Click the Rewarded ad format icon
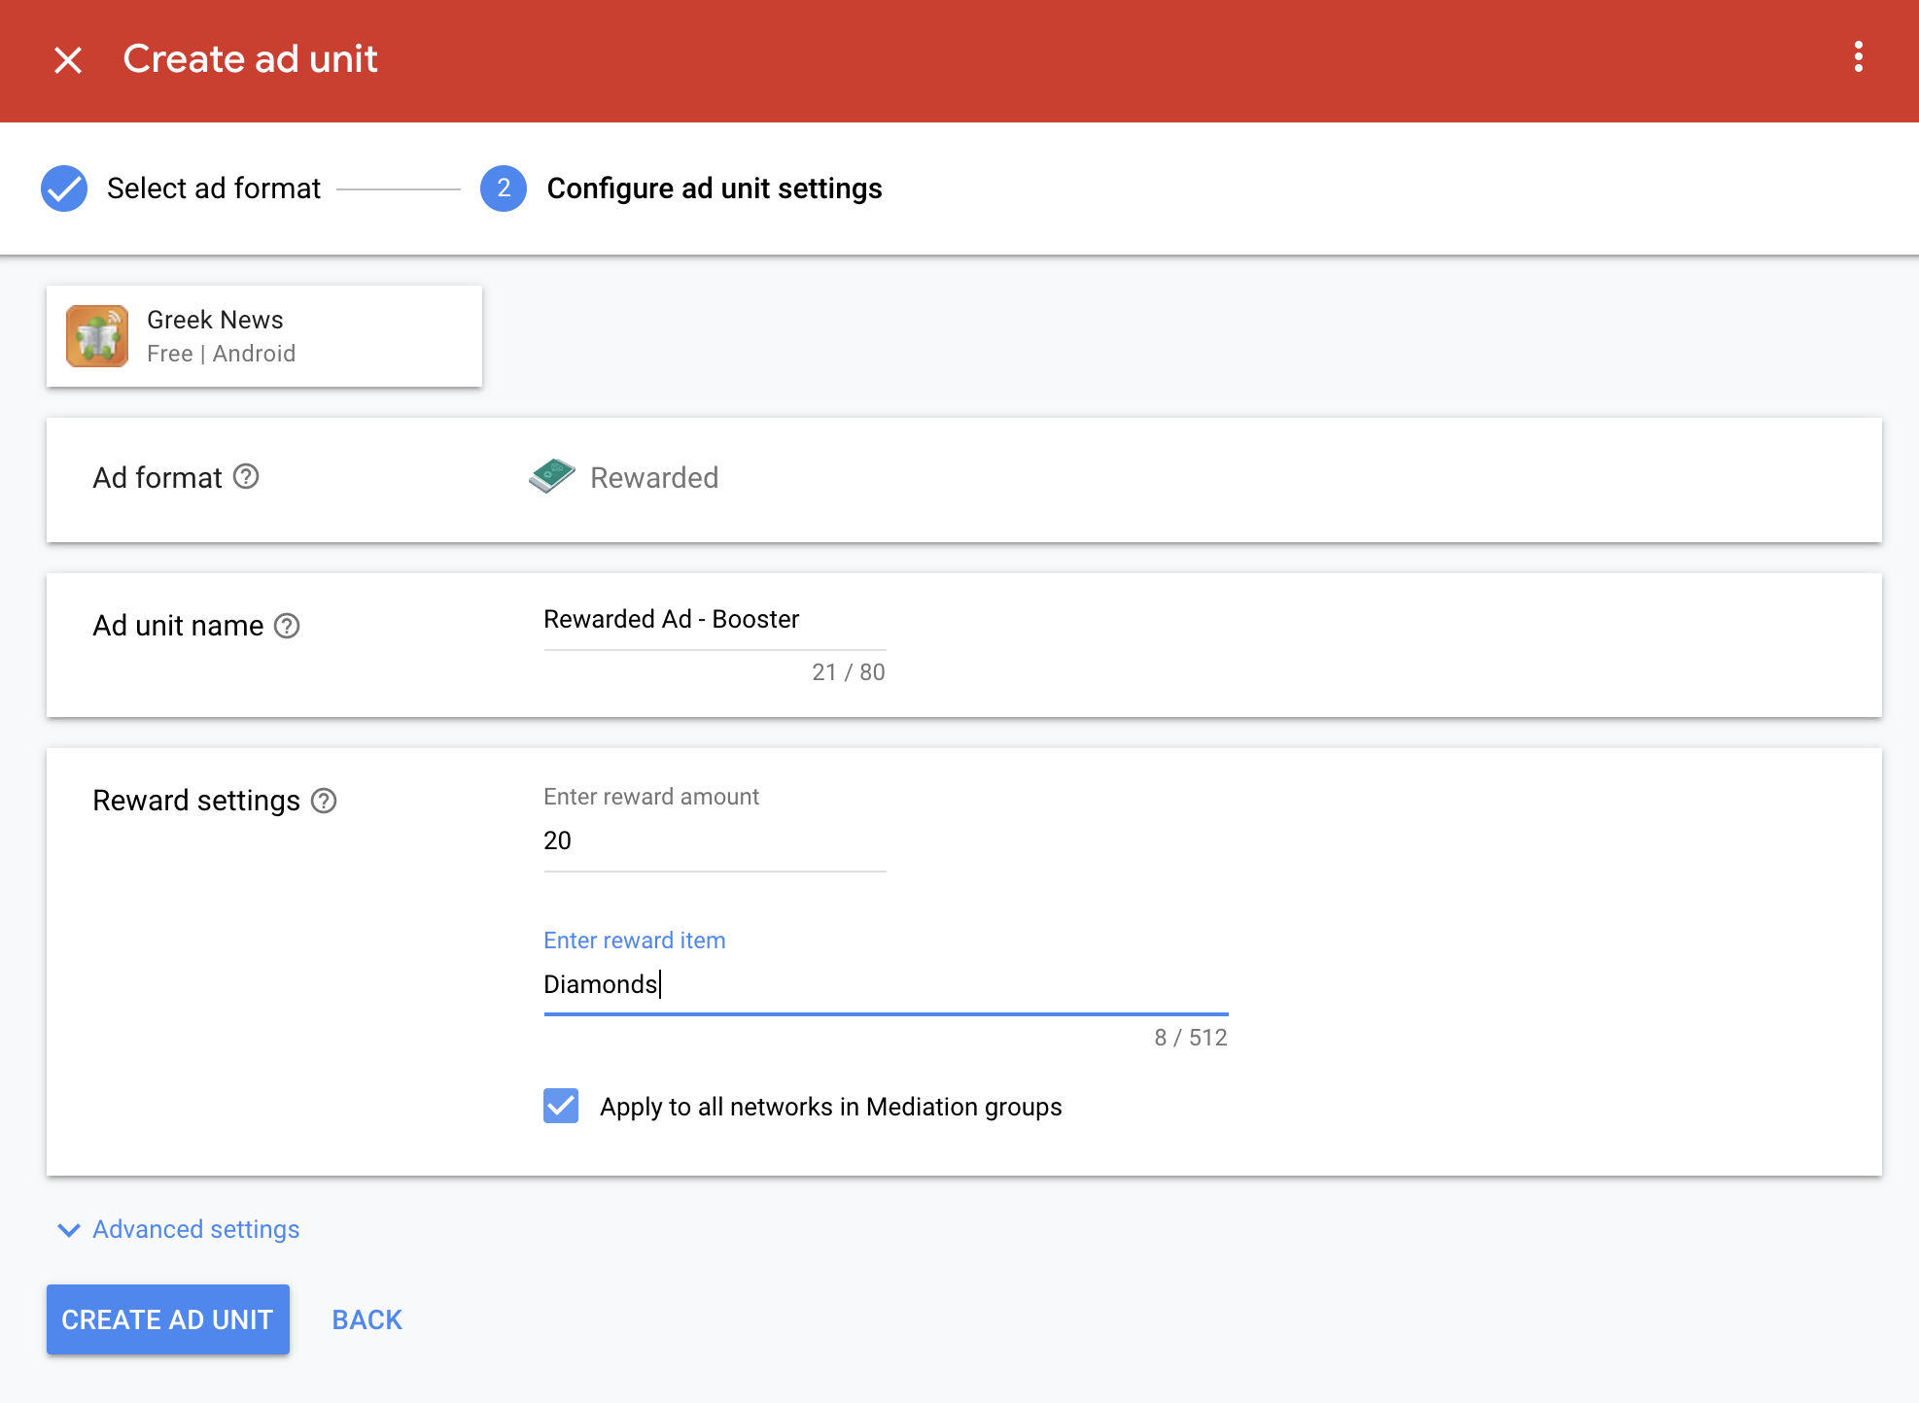Image resolution: width=1919 pixels, height=1403 pixels. tap(551, 476)
